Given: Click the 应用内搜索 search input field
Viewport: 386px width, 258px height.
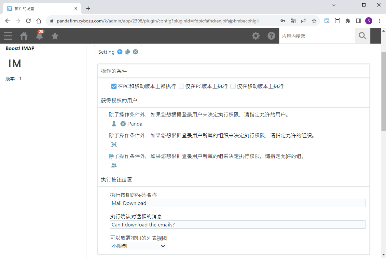Looking at the screenshot, I should (317, 36).
